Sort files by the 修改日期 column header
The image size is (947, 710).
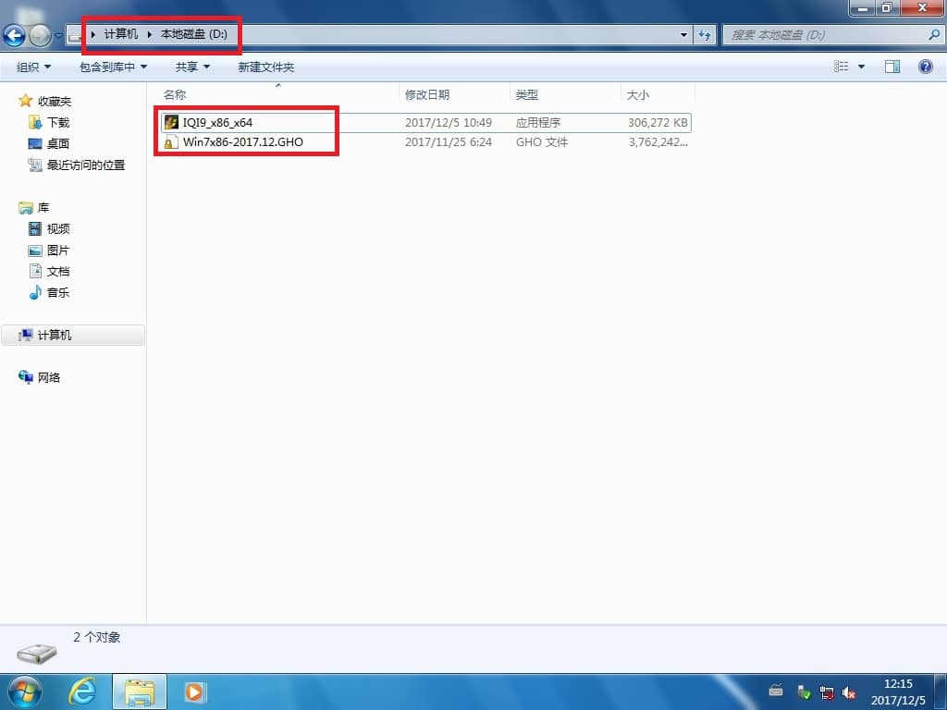(427, 94)
